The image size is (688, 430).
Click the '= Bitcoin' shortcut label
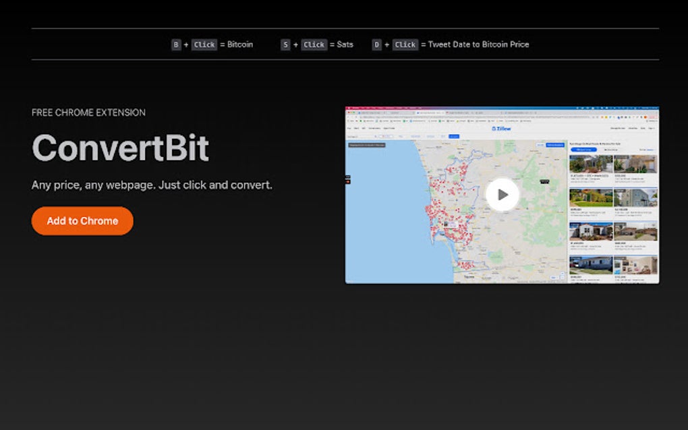(237, 44)
